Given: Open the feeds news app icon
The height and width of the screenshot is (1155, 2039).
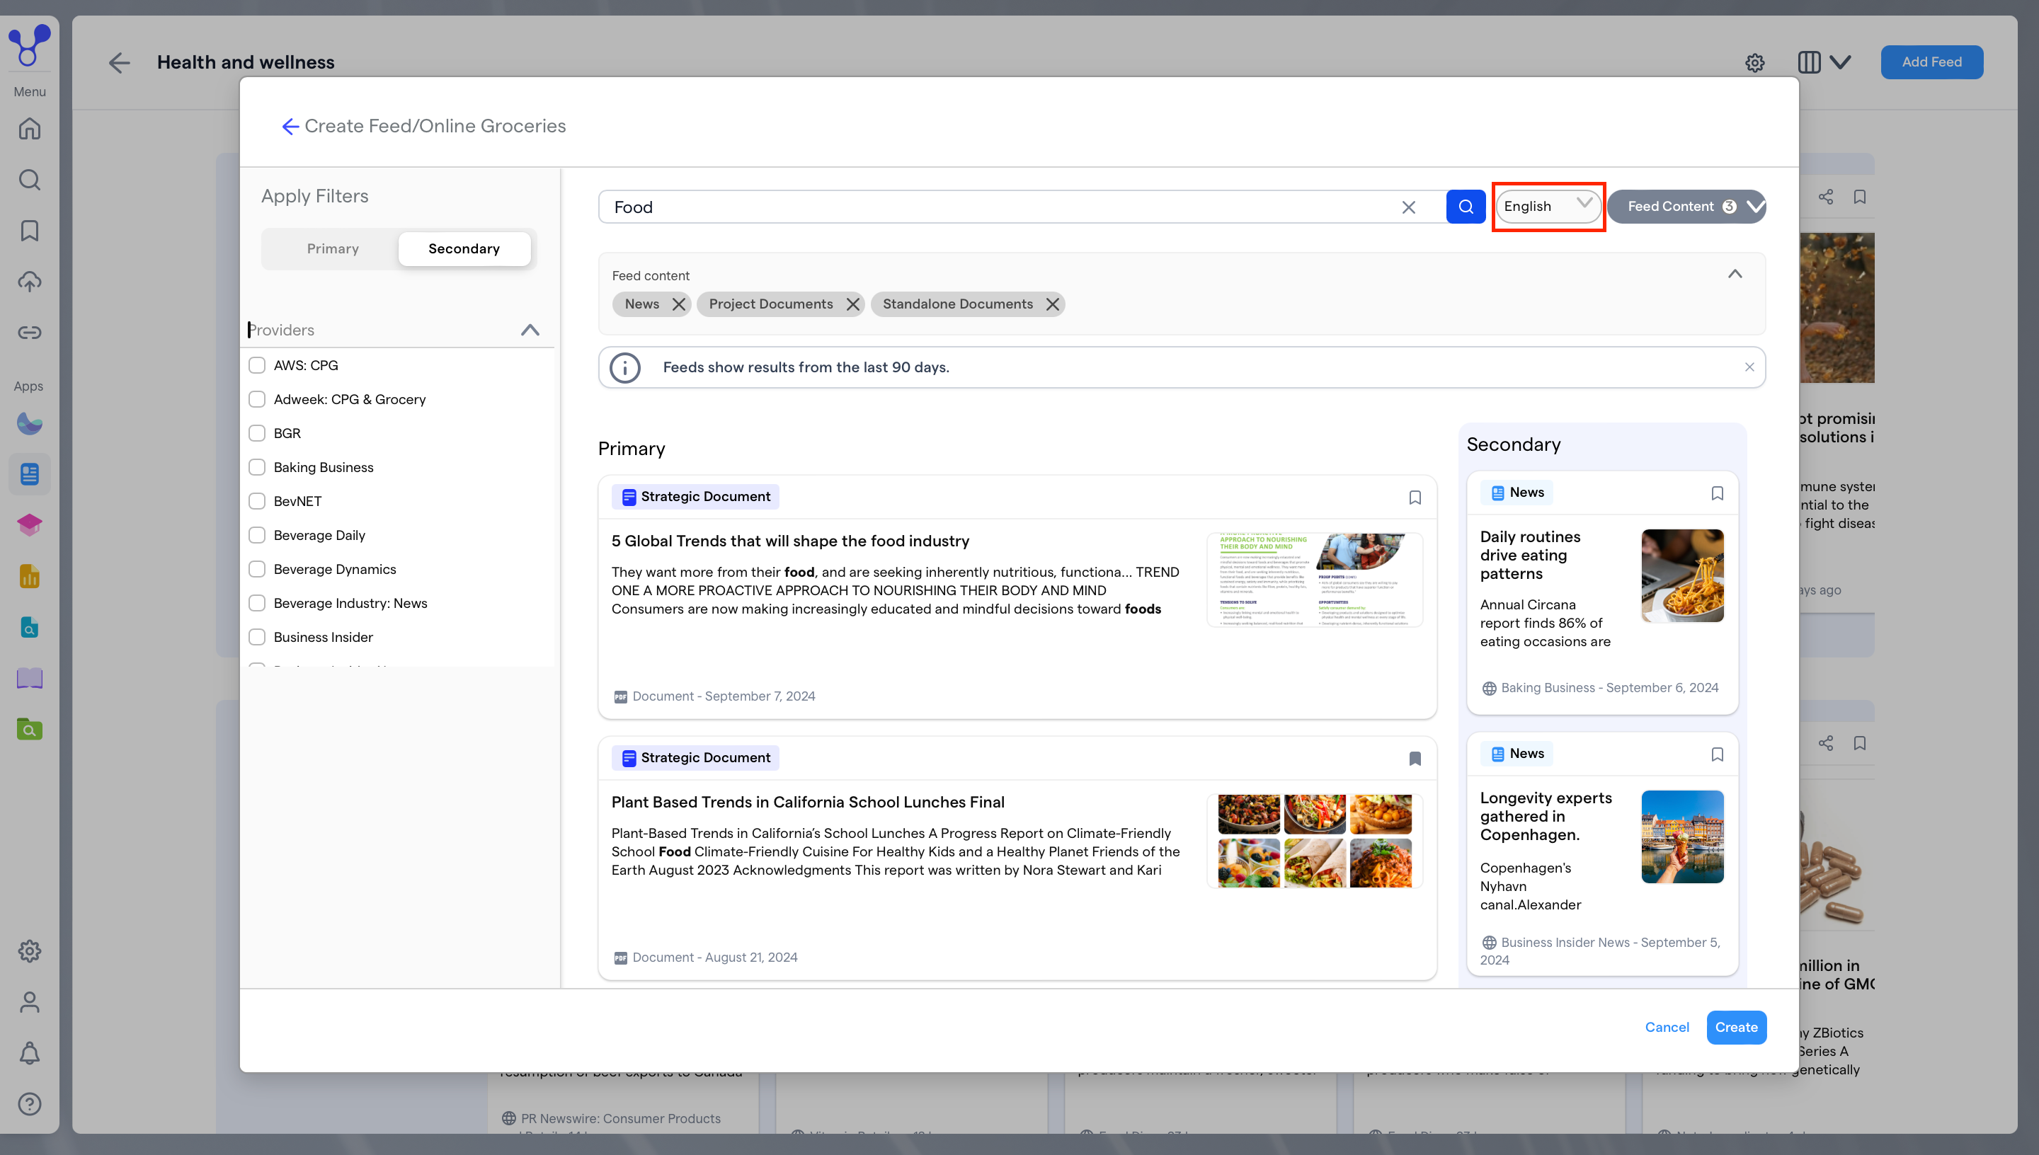Looking at the screenshot, I should [x=29, y=474].
